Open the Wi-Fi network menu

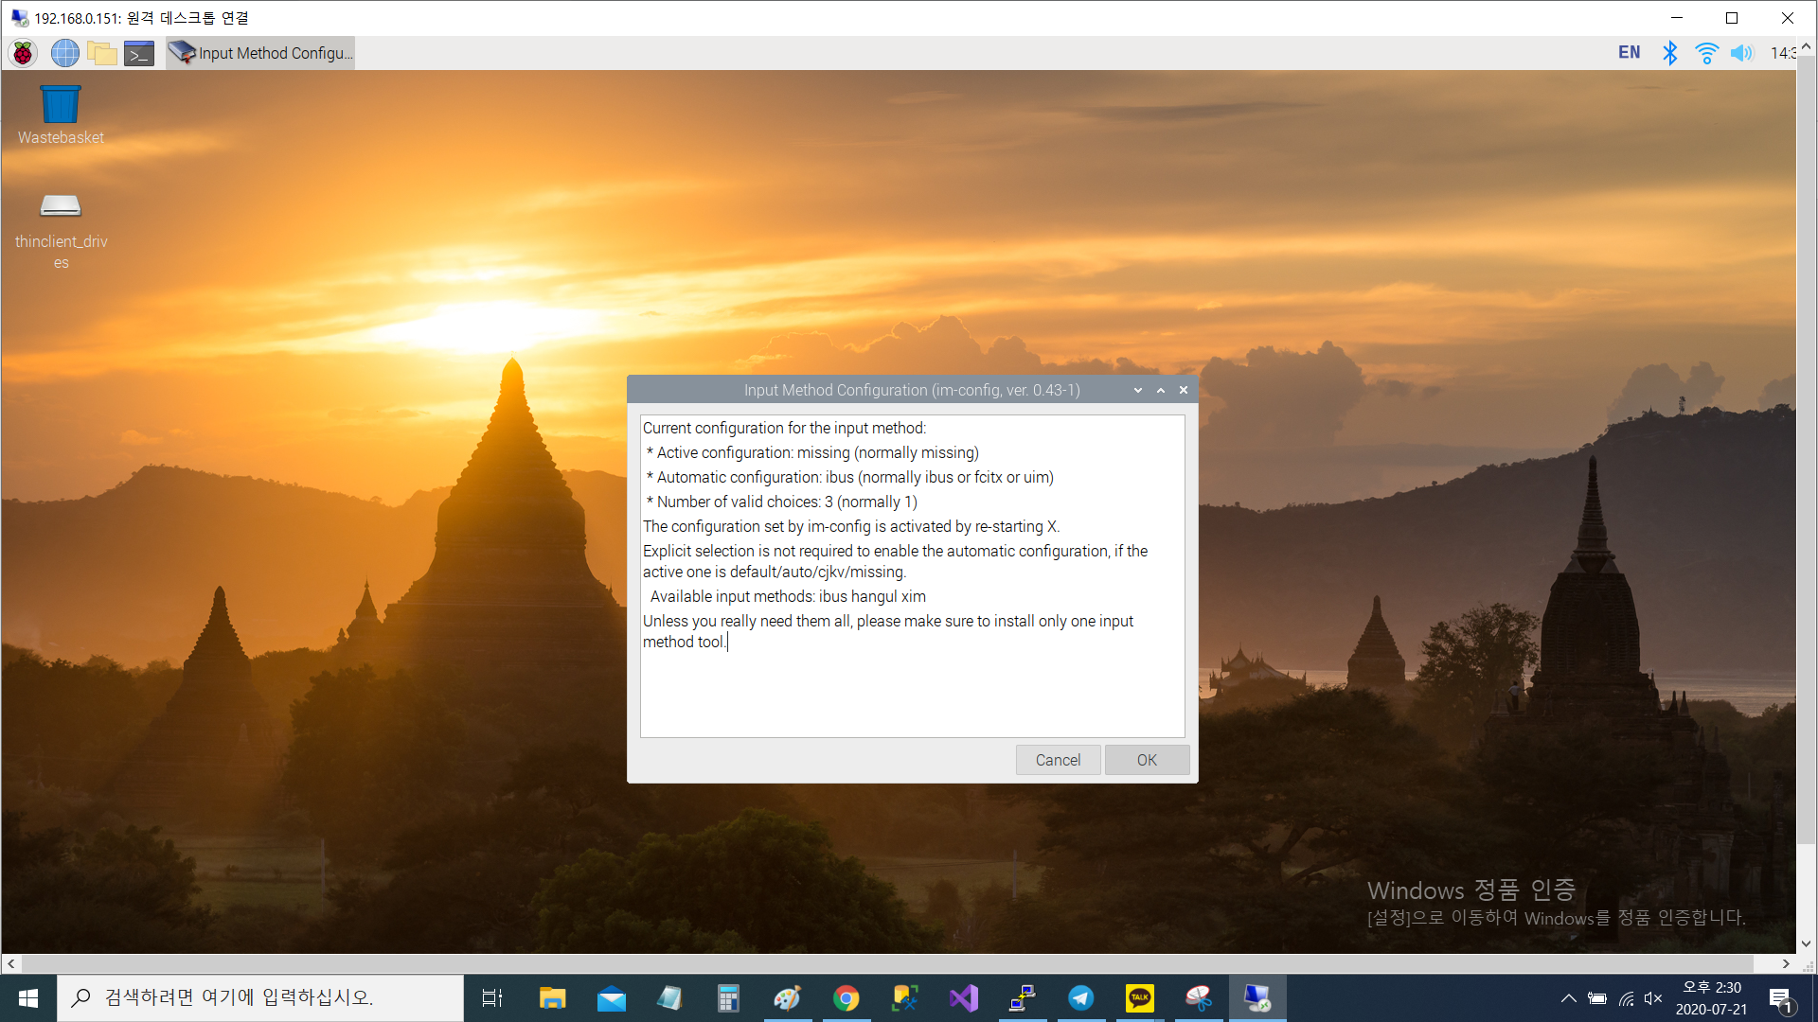point(1706,53)
